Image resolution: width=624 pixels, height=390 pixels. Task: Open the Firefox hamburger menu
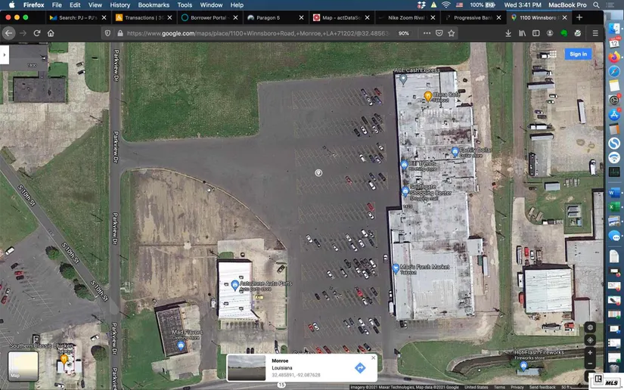(x=595, y=33)
